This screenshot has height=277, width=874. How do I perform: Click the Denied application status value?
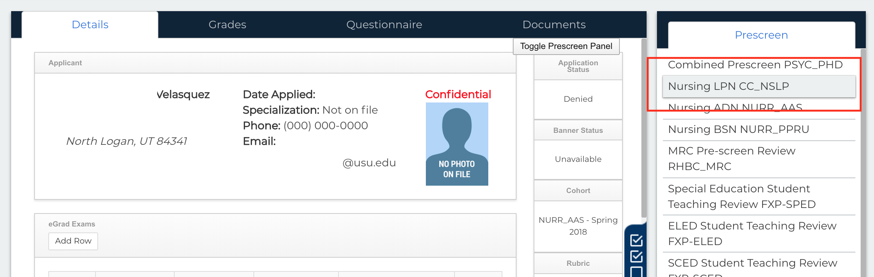[x=578, y=99]
